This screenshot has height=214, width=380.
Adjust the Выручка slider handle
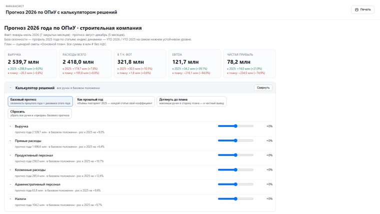point(235,126)
